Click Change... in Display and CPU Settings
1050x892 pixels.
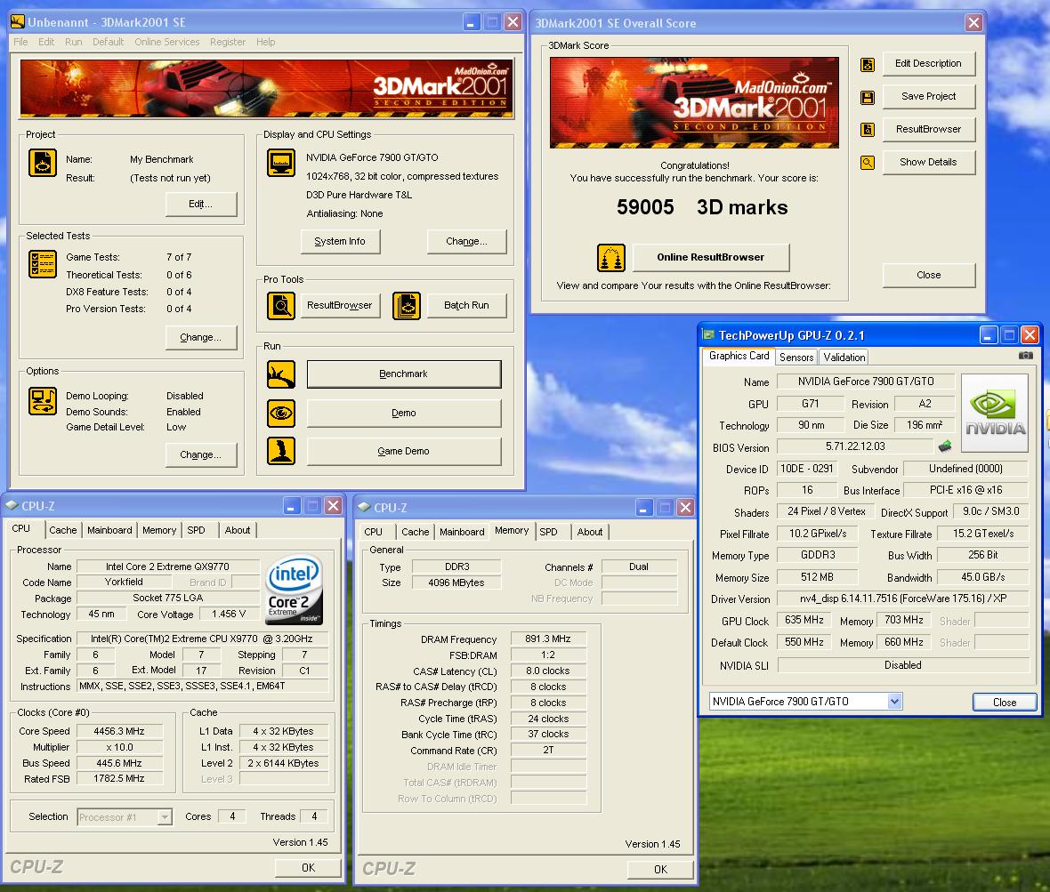tap(467, 242)
